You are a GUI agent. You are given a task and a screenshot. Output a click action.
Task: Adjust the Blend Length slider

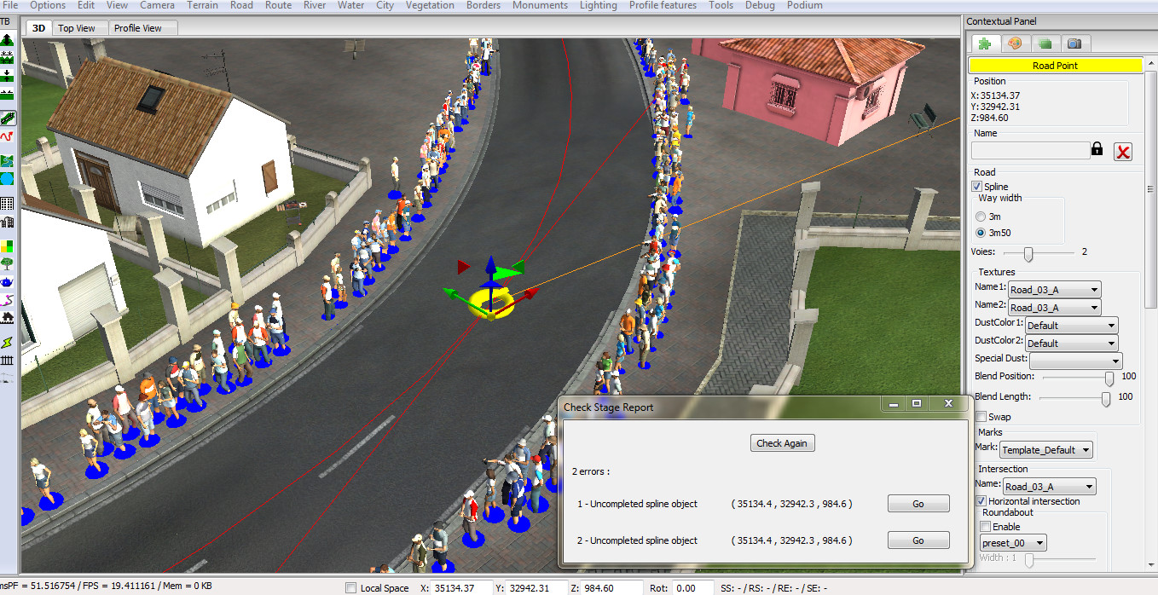(1106, 398)
